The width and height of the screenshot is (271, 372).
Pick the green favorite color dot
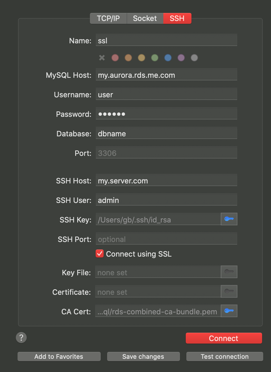(155, 58)
